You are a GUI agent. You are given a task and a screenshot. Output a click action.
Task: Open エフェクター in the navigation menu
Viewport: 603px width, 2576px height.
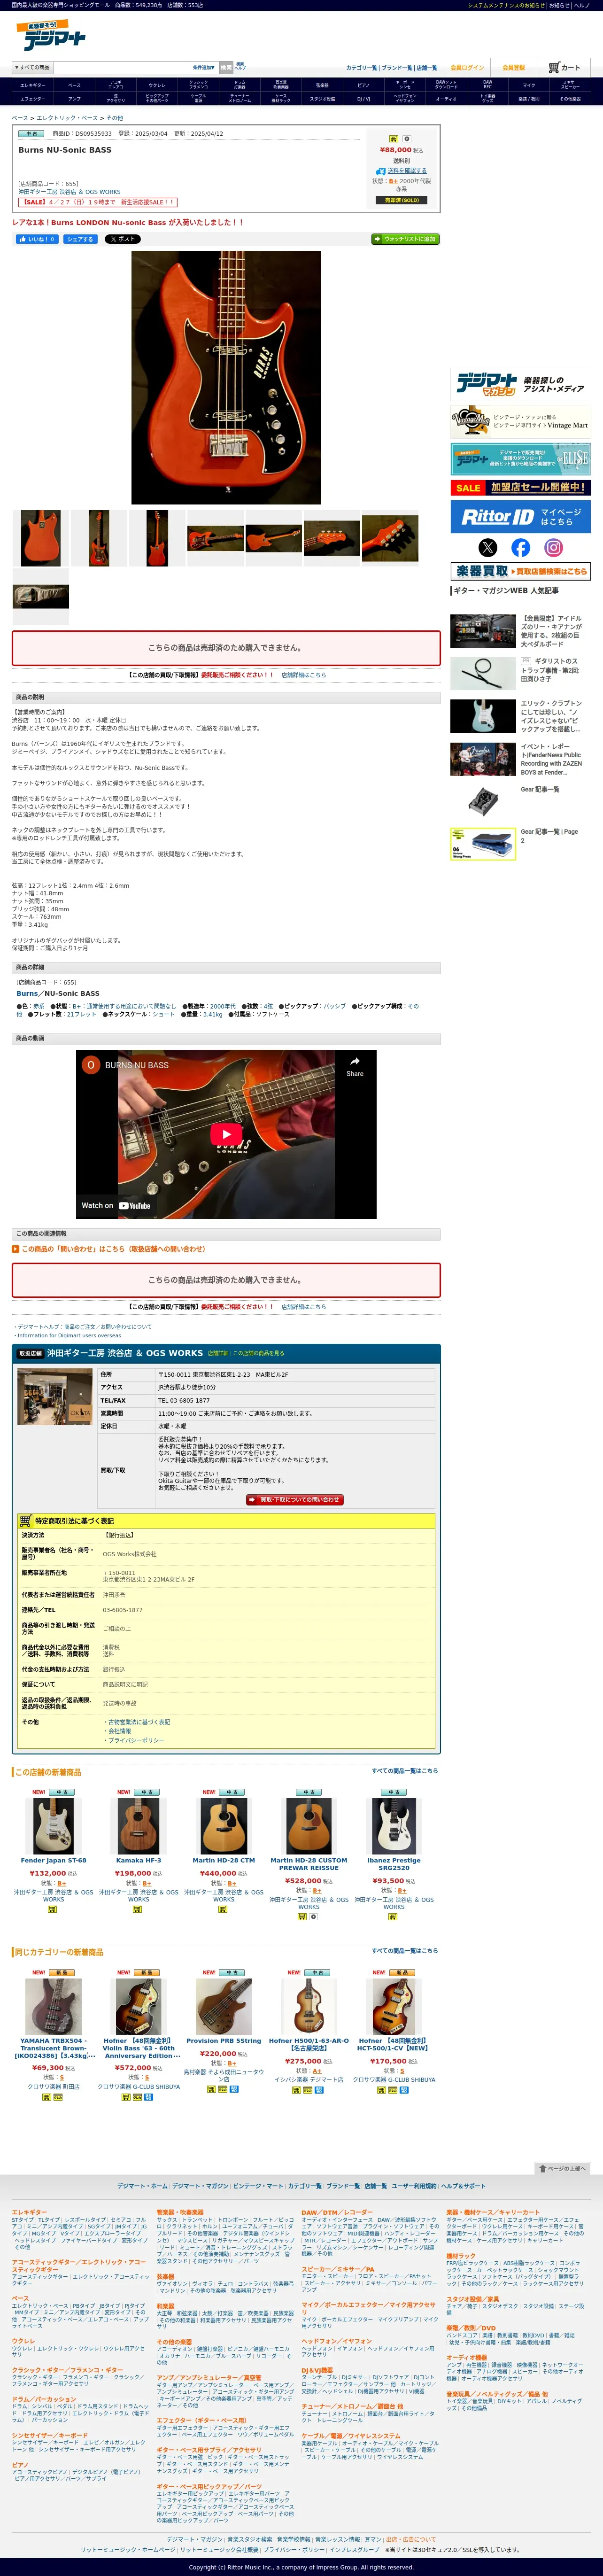point(33,99)
